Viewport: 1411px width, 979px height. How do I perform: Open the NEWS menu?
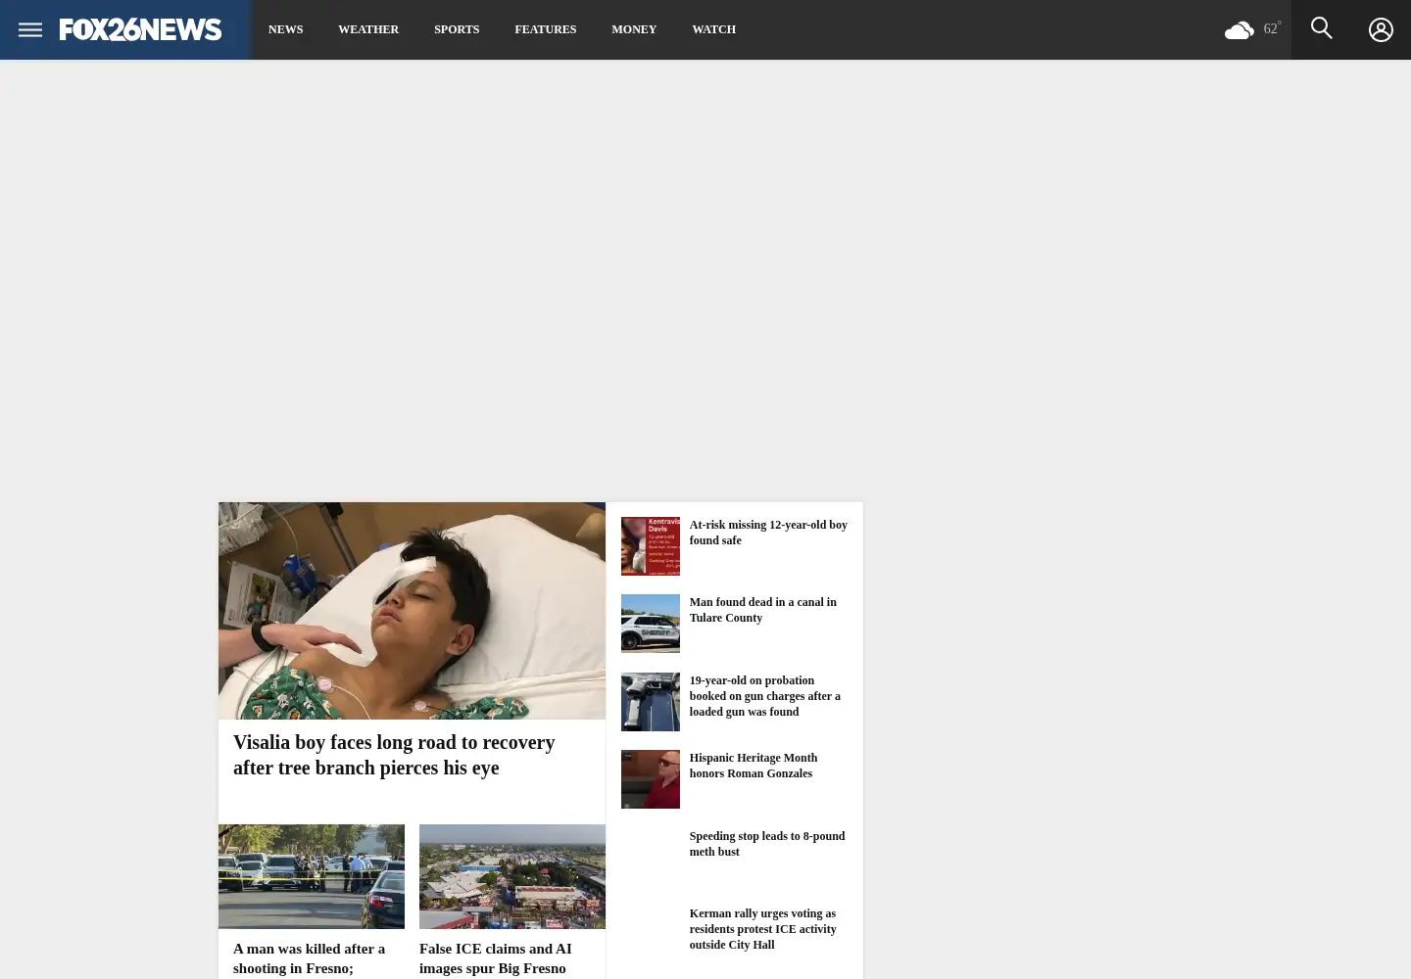(285, 29)
